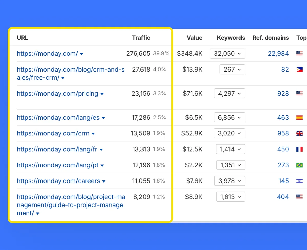This screenshot has width=307, height=250.
Task: Click the France flag for lang/fr row
Action: [x=299, y=149]
